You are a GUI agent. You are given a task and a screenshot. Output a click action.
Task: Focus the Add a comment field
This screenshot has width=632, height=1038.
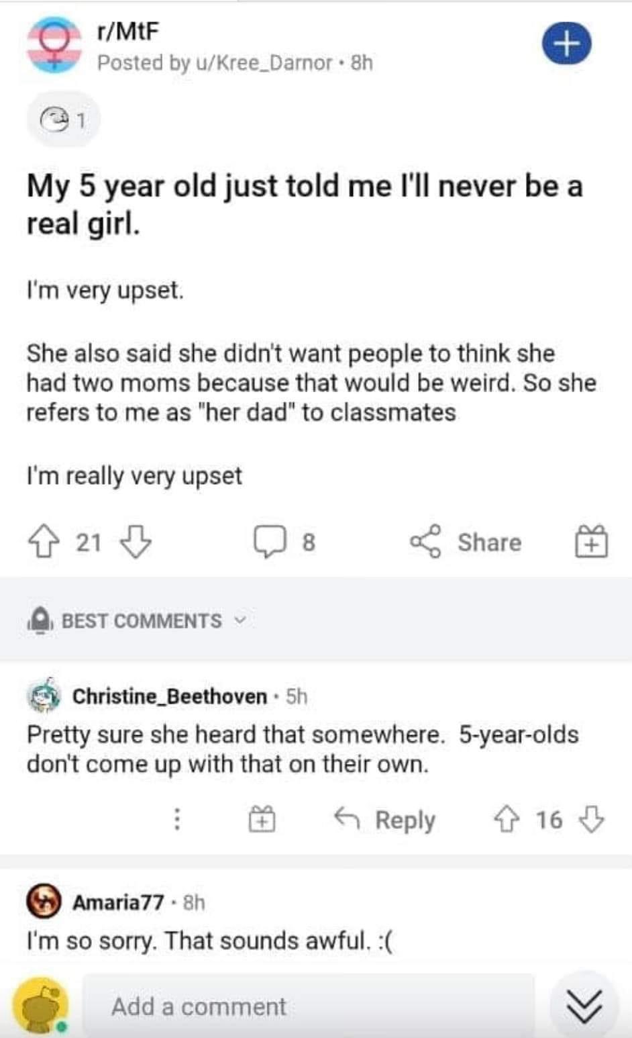coord(309,1006)
